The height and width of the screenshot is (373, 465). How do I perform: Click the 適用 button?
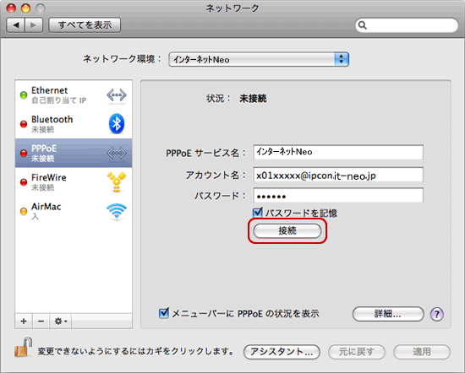point(422,352)
